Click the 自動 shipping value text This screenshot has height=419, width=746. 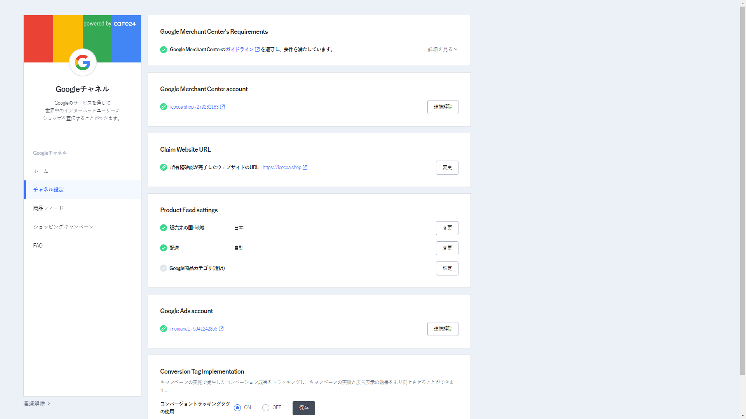click(x=239, y=248)
